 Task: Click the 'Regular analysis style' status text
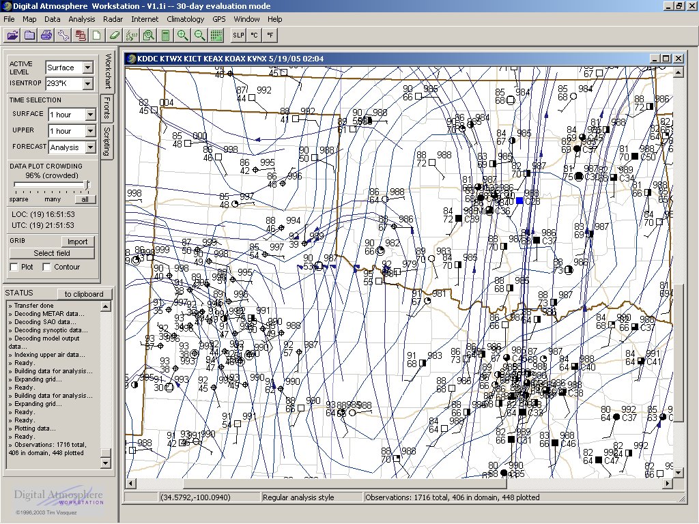(x=298, y=497)
